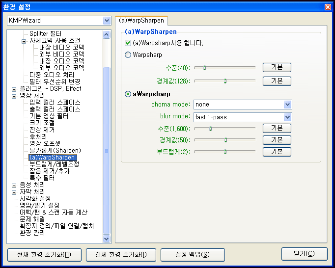Click 현재 환경 초기화(R) button
This screenshot has height=268, width=335.
click(x=44, y=254)
